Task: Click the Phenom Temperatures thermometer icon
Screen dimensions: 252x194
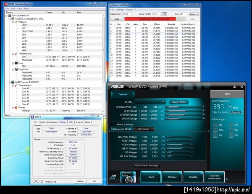Action: pos(16,85)
